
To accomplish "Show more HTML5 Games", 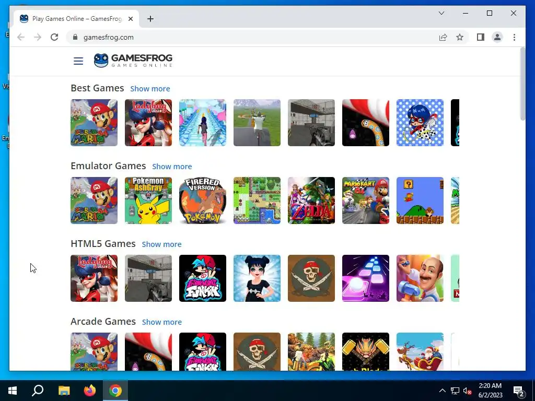I will (x=162, y=244).
